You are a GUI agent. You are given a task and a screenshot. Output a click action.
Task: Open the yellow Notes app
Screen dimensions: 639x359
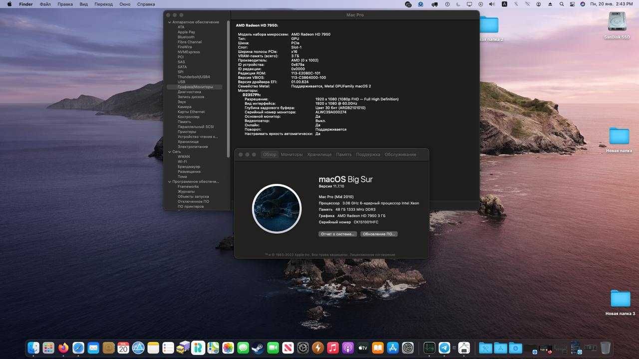click(153, 348)
